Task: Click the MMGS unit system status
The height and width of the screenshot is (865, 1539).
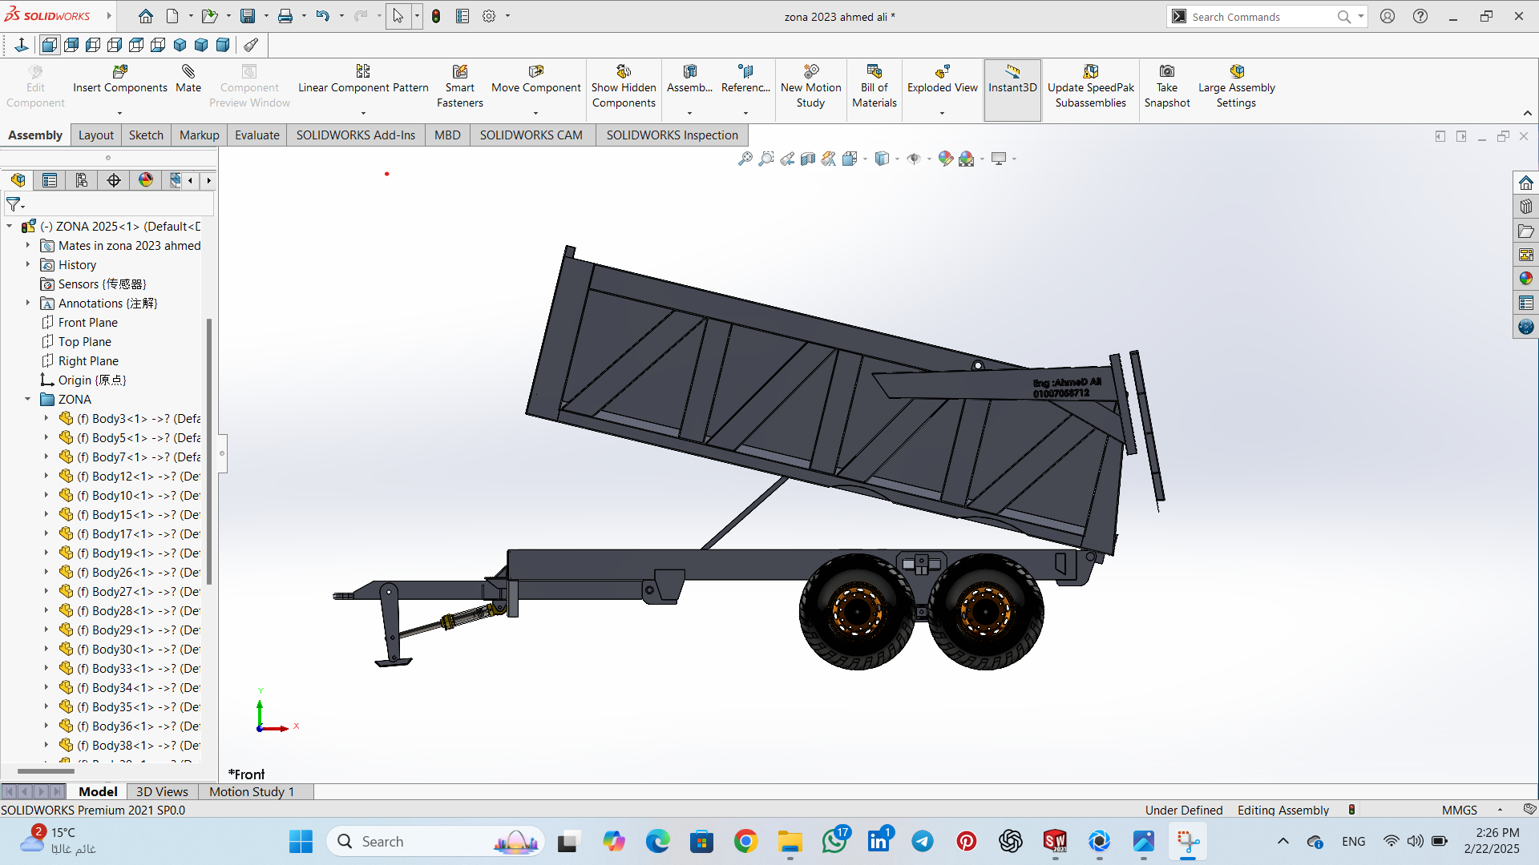Action: (1460, 811)
